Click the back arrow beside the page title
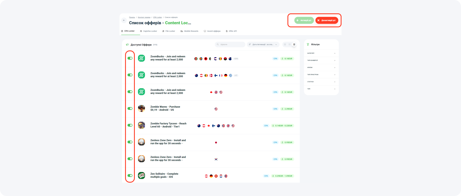This screenshot has width=461, height=196. [124, 20]
